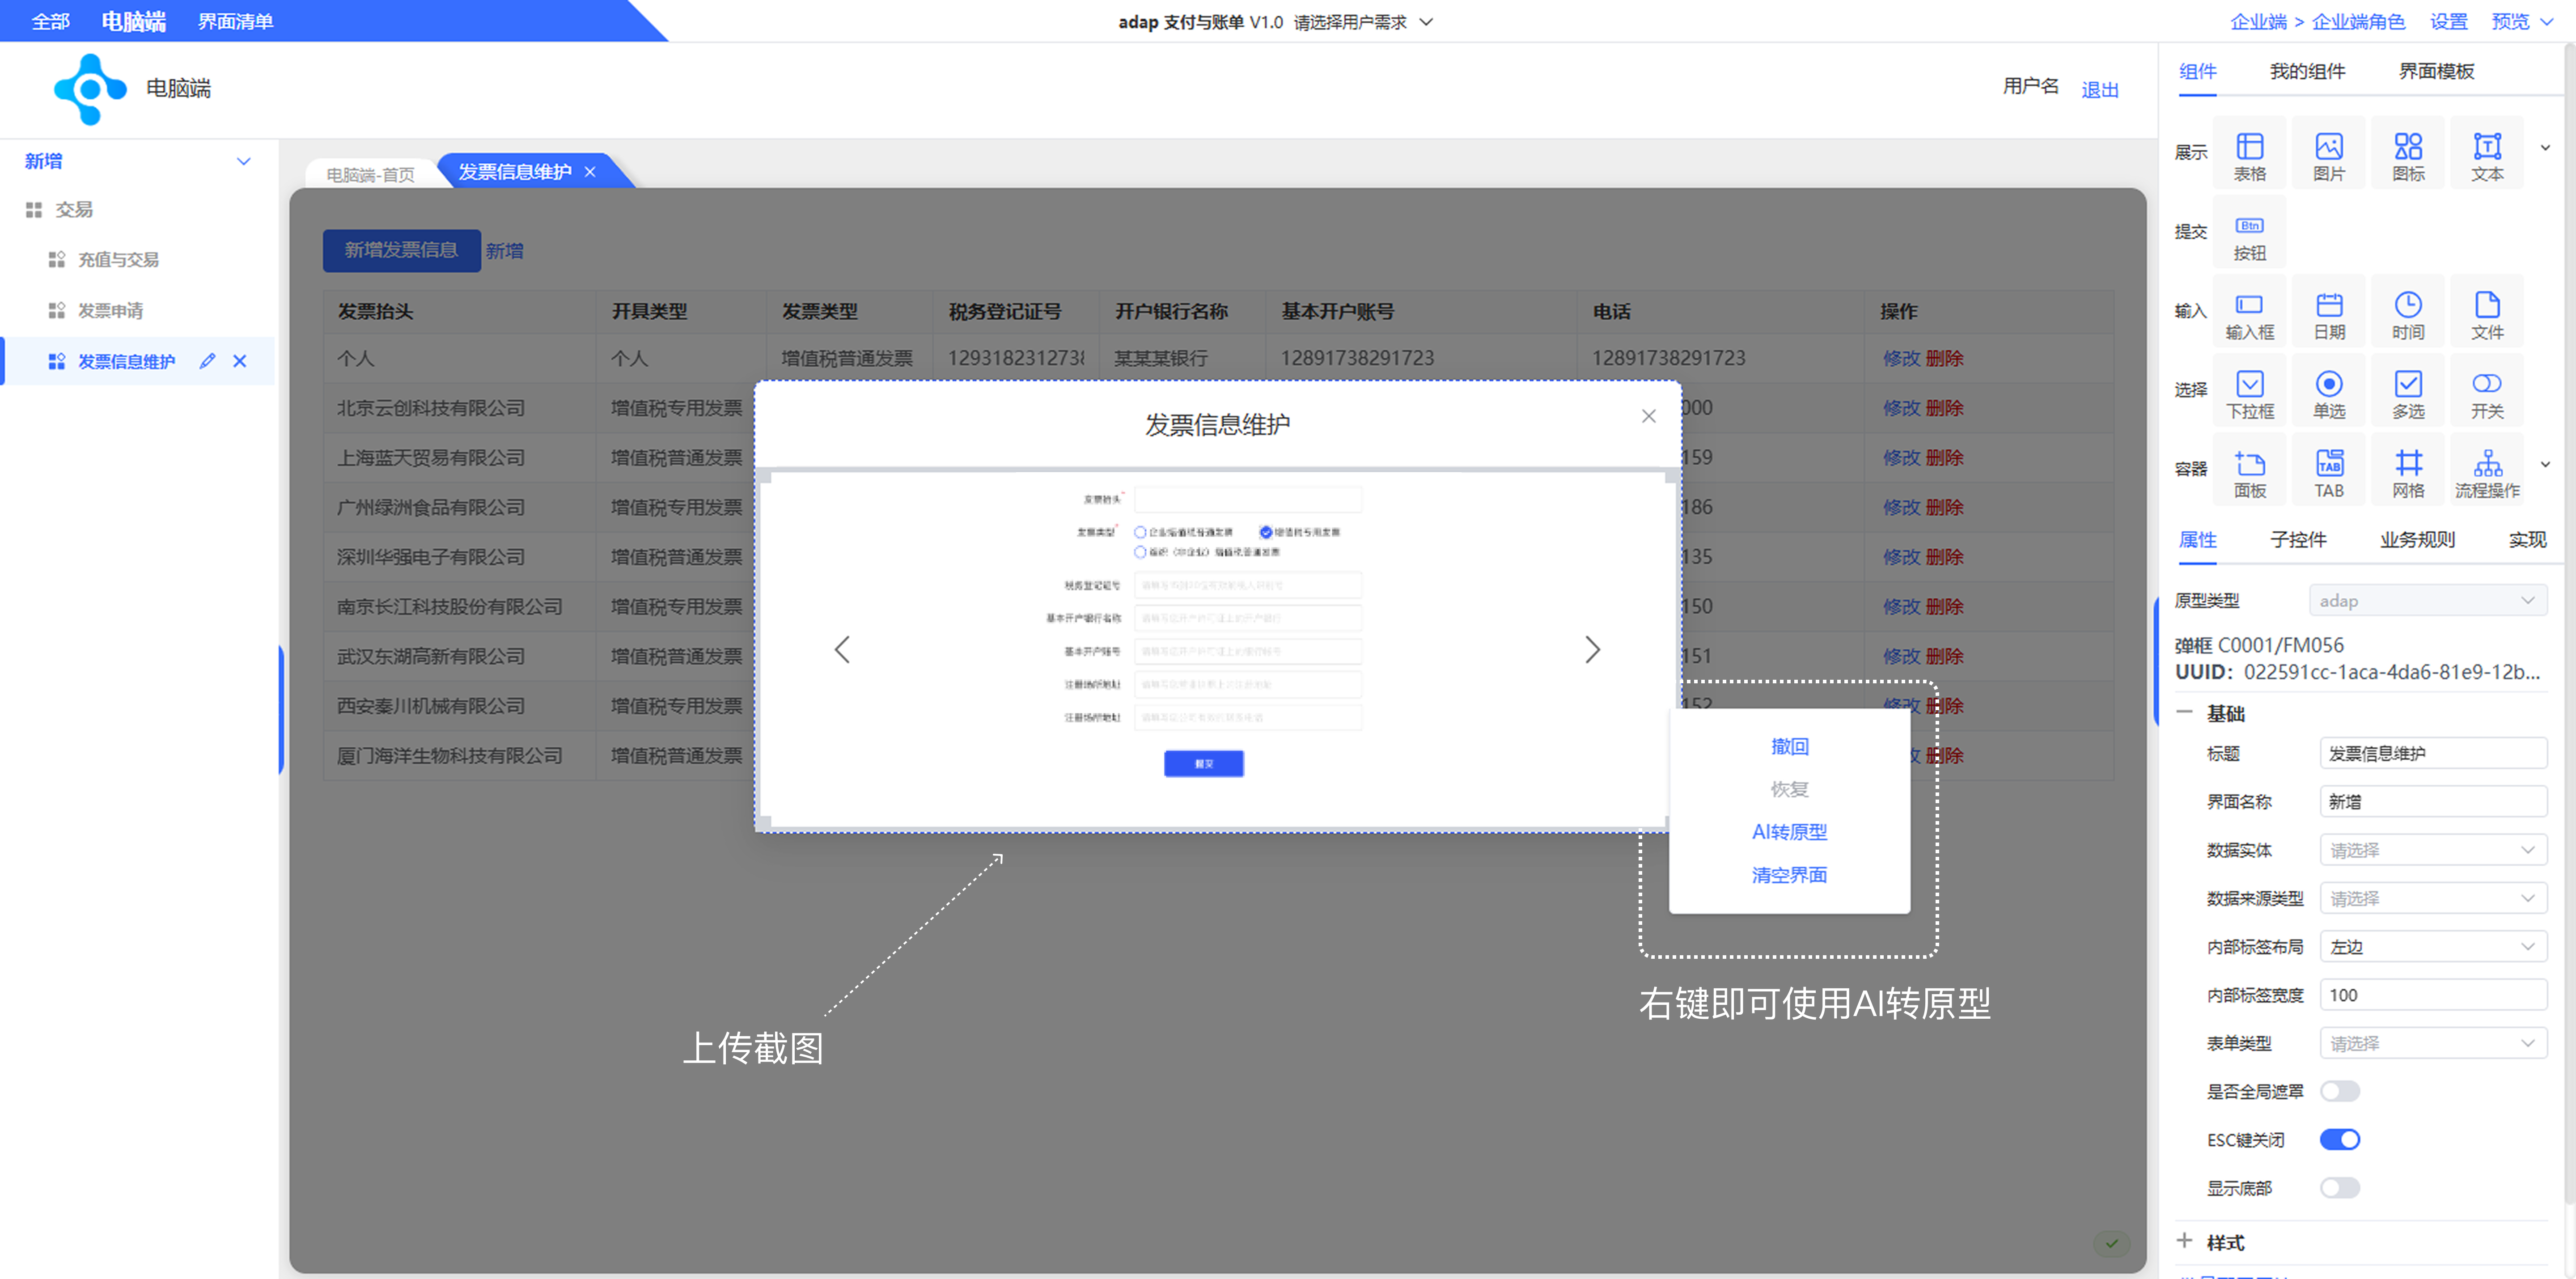Screen dimensions: 2576x1279
Task: Click the next arrow in the screenshot carousel
Action: (1592, 650)
